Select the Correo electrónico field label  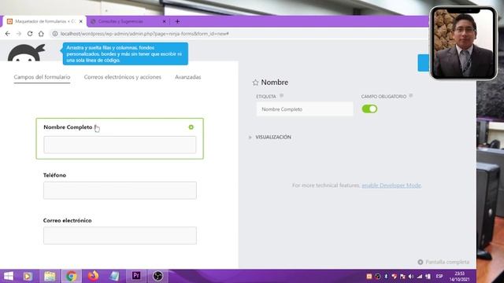pos(68,220)
